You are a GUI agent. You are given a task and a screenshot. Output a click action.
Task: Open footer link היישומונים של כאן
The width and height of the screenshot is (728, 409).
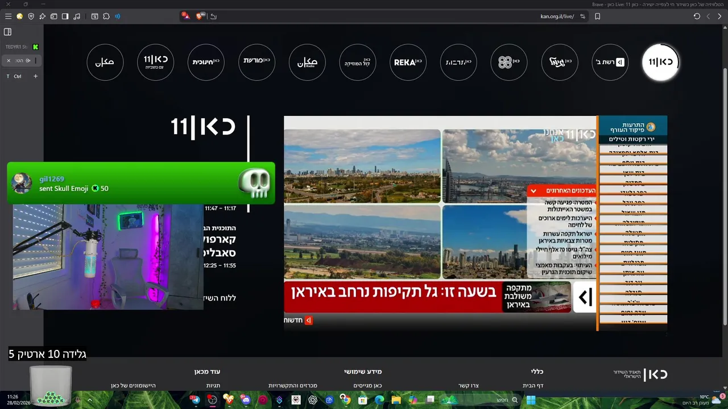(133, 386)
